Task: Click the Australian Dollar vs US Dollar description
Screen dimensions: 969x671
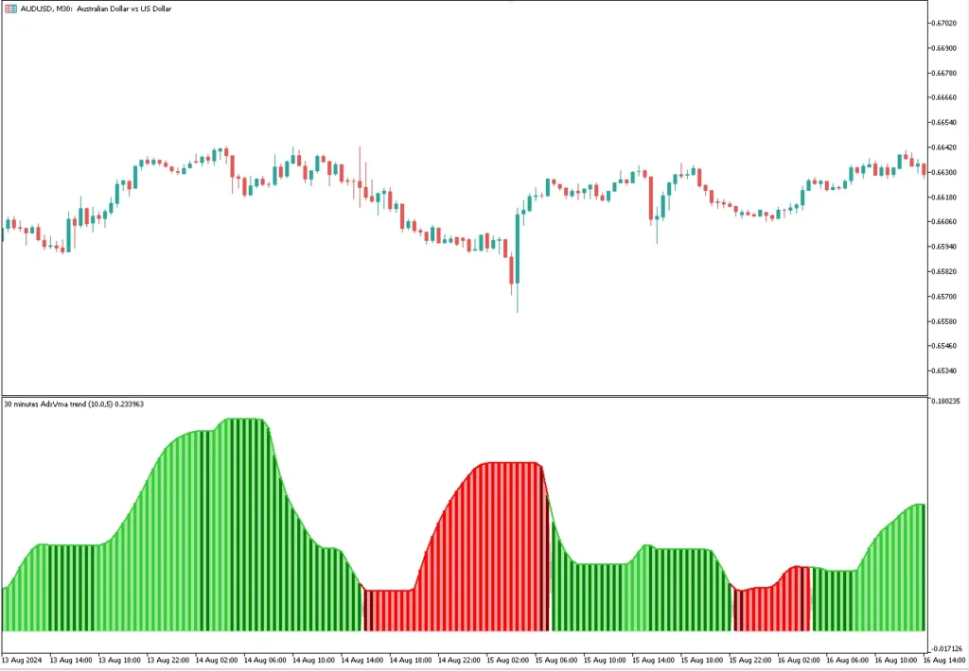Action: tap(125, 9)
